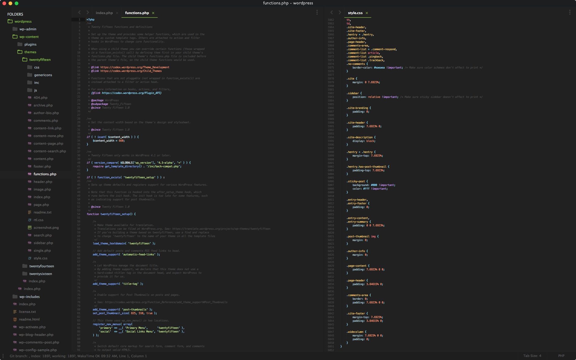The image size is (576, 360).
Task: Open page.php from the sidebar
Action: click(x=41, y=205)
